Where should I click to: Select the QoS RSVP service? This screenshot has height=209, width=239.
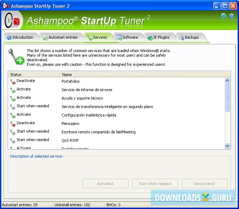tap(70, 140)
